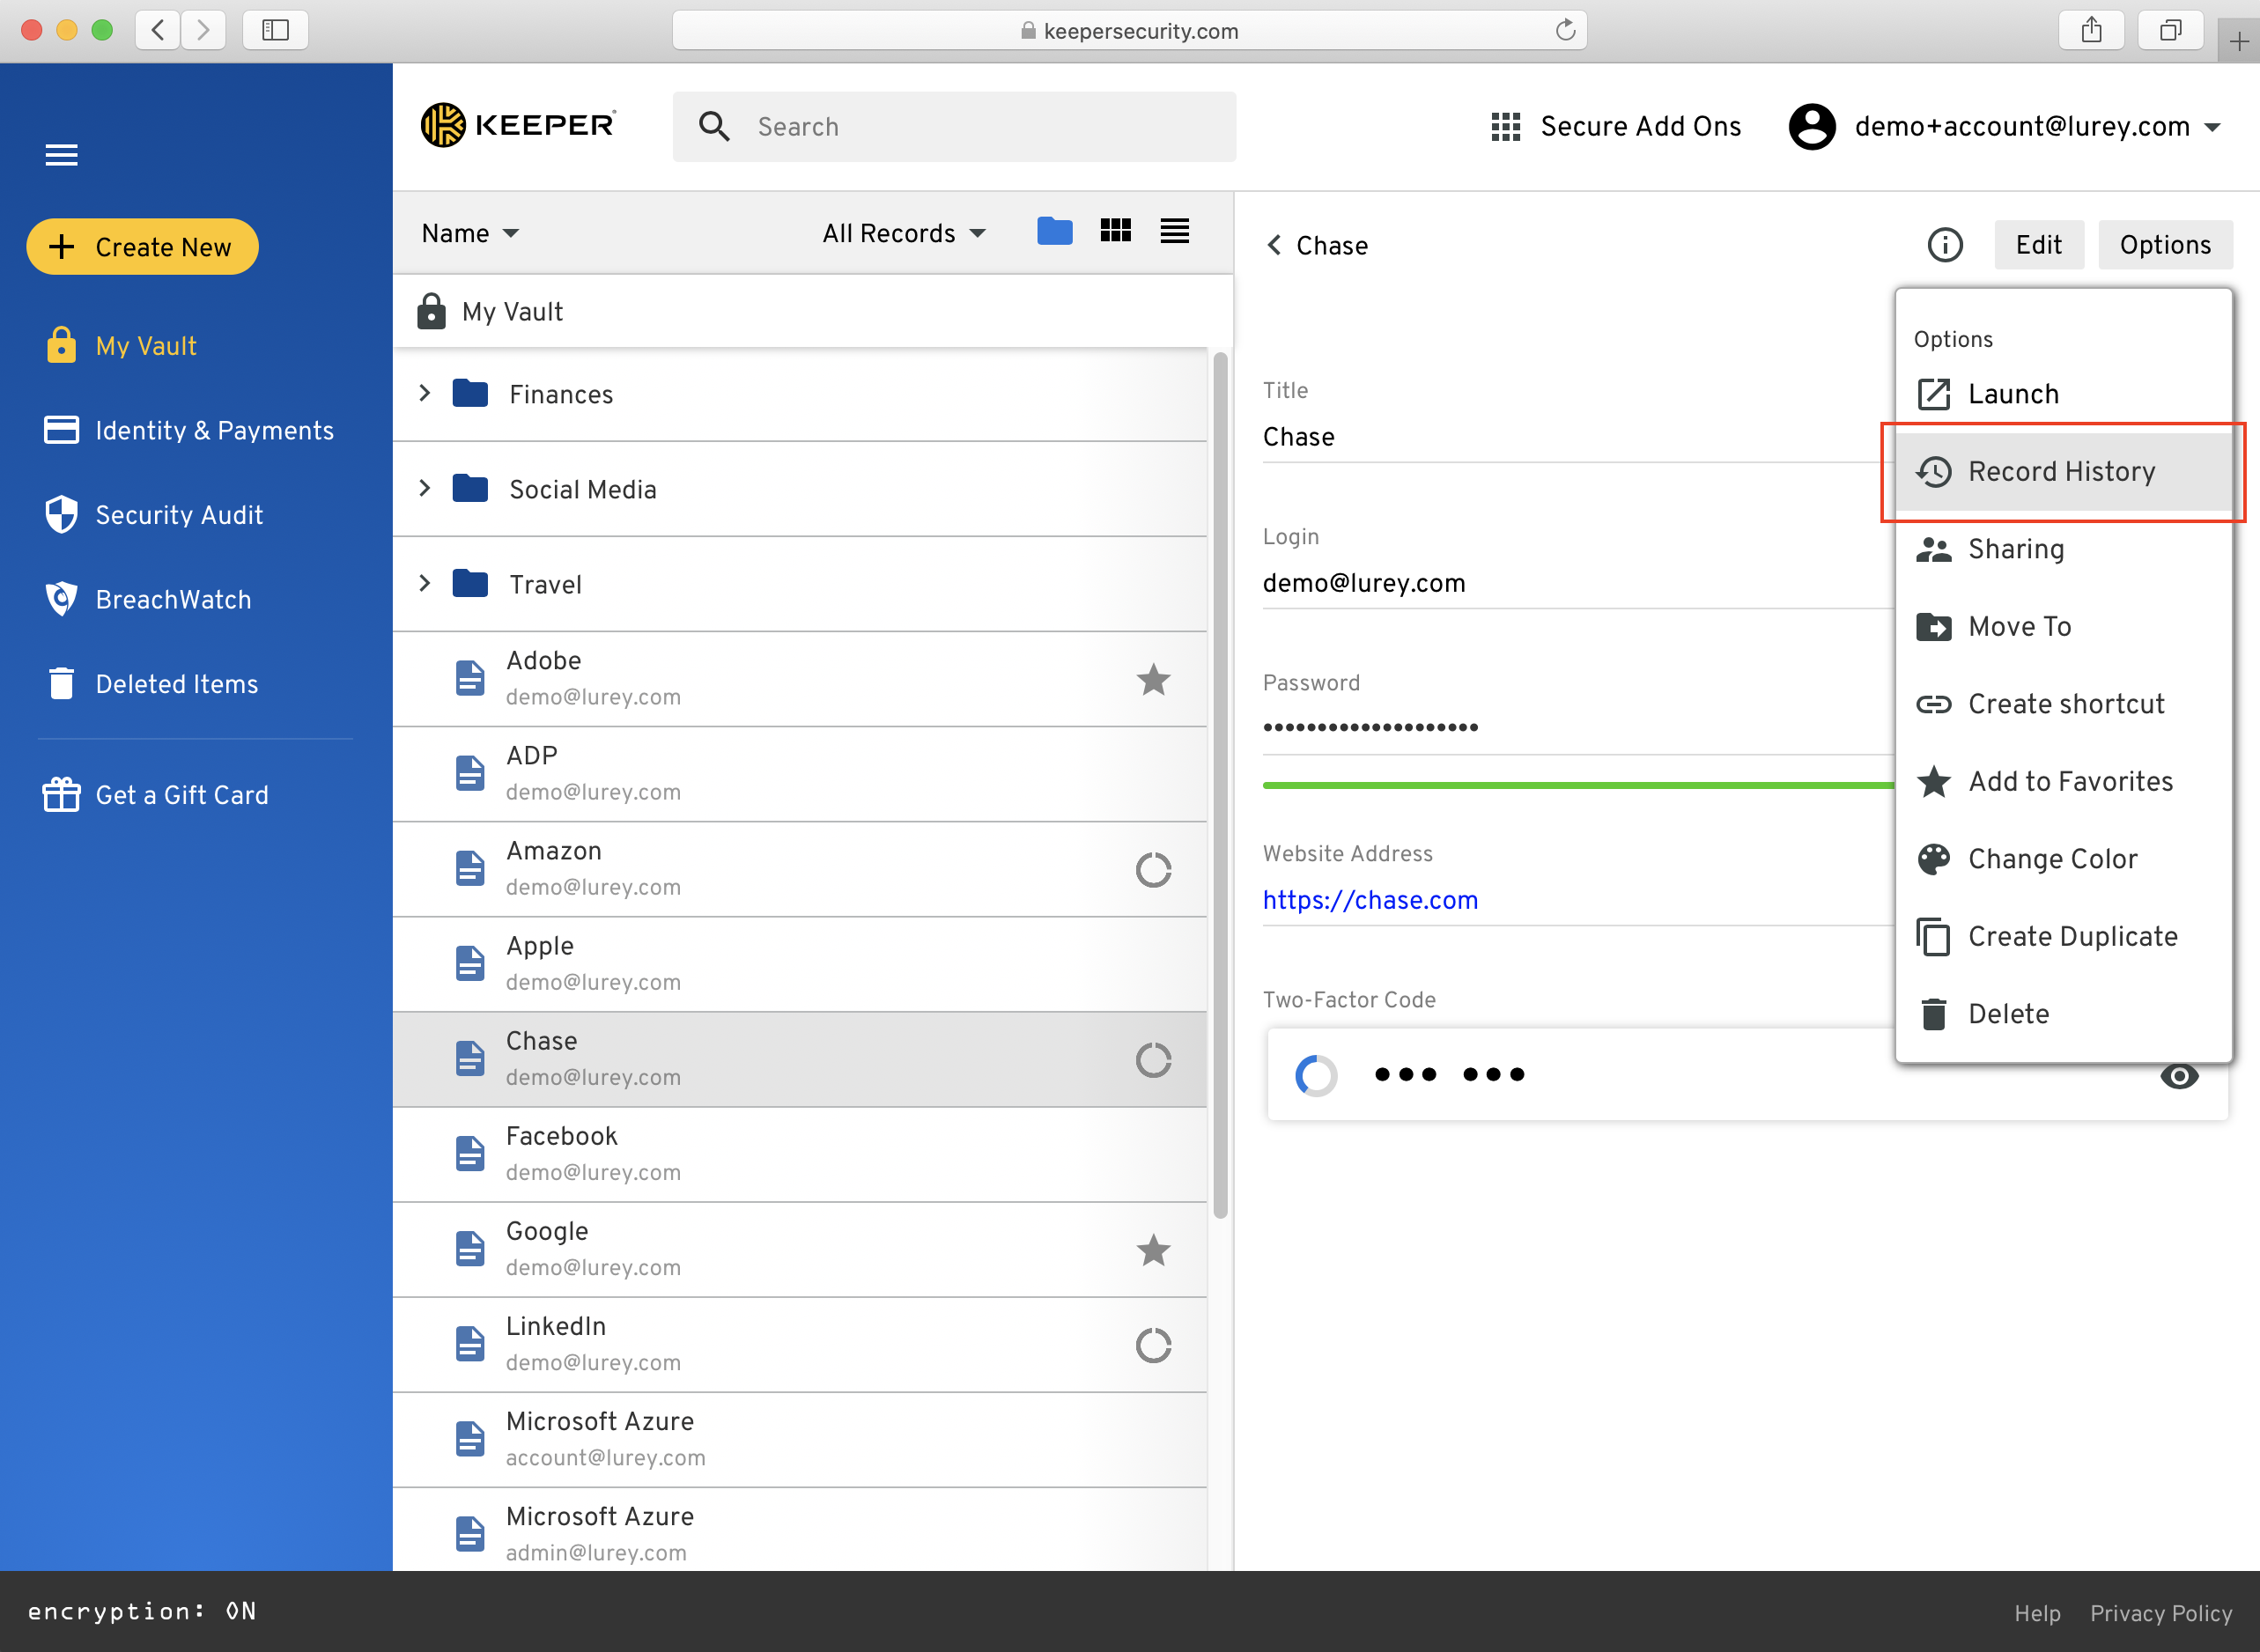Click the Adobe favorite star
The image size is (2260, 1652).
click(x=1153, y=679)
